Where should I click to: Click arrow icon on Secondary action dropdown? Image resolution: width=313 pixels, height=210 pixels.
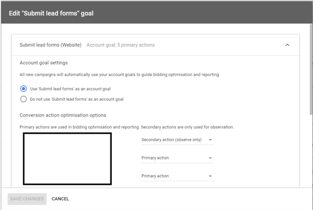point(210,140)
